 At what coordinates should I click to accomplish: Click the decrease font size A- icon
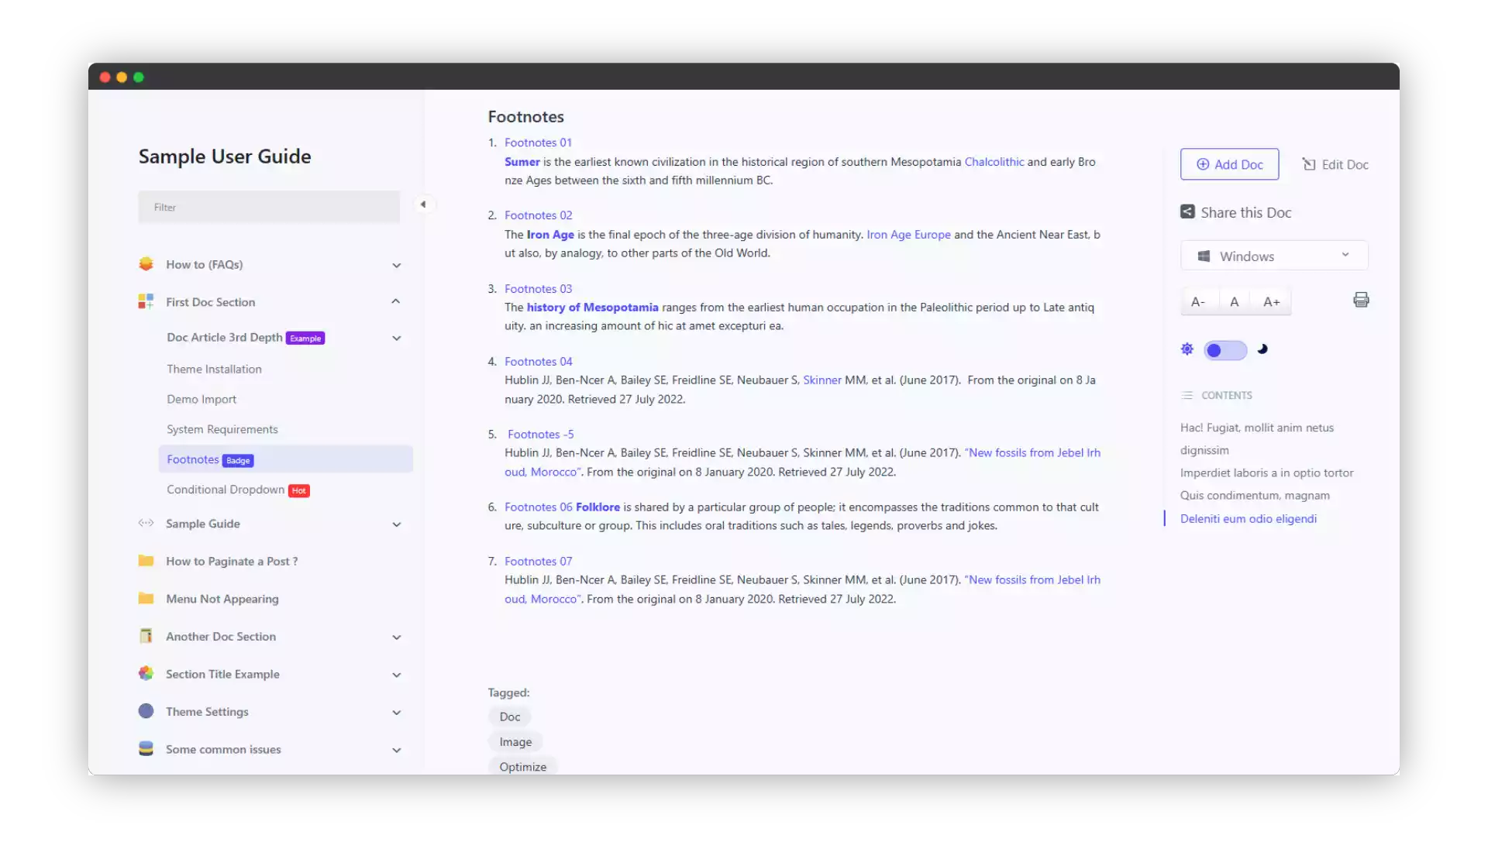click(x=1199, y=301)
